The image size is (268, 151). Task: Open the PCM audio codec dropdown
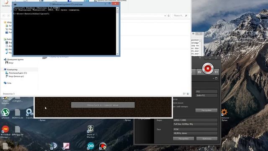tap(195, 129)
